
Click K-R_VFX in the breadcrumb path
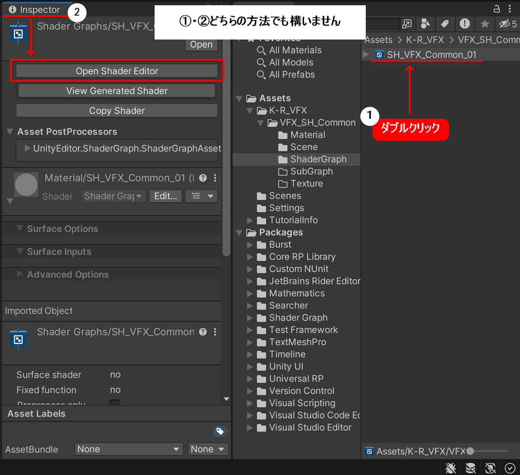pyautogui.click(x=425, y=40)
